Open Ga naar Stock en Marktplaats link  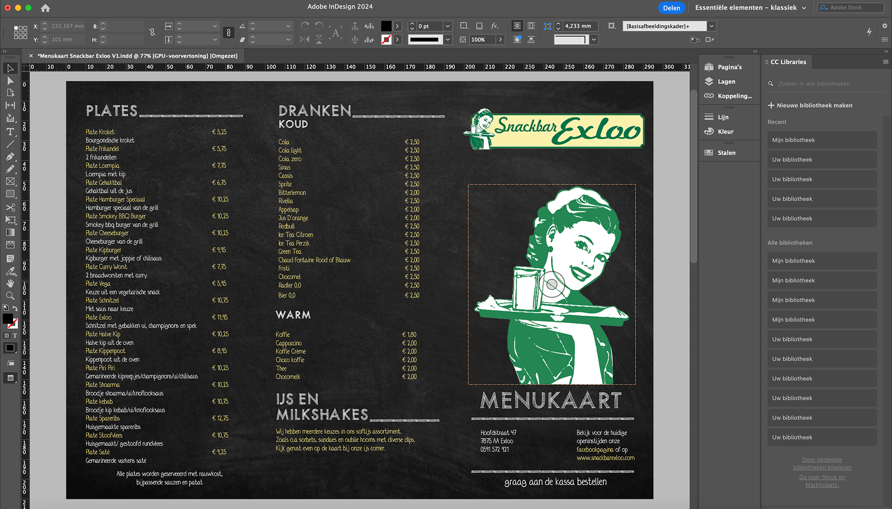(822, 481)
